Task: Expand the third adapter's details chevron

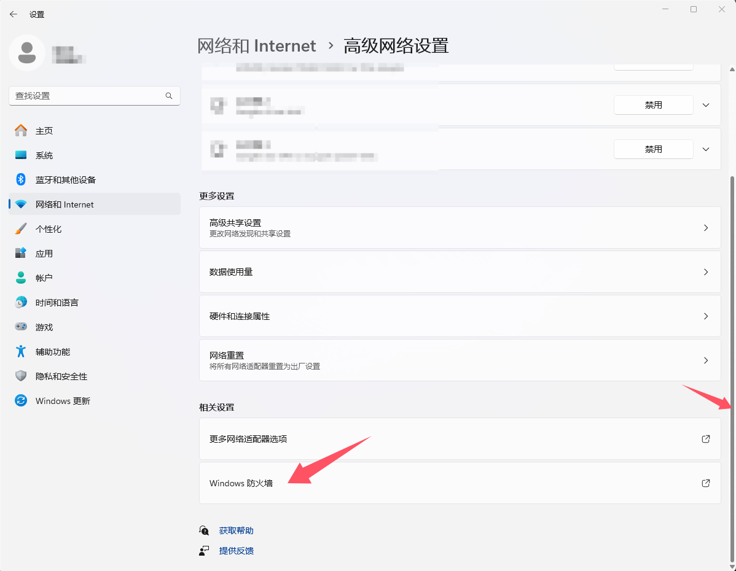Action: [x=705, y=149]
